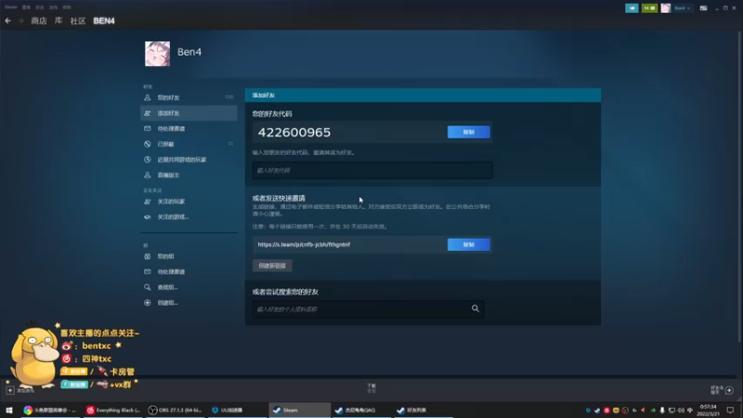This screenshot has width=743, height=418.
Task: Switch to Big Picture mode icon
Action: click(703, 8)
